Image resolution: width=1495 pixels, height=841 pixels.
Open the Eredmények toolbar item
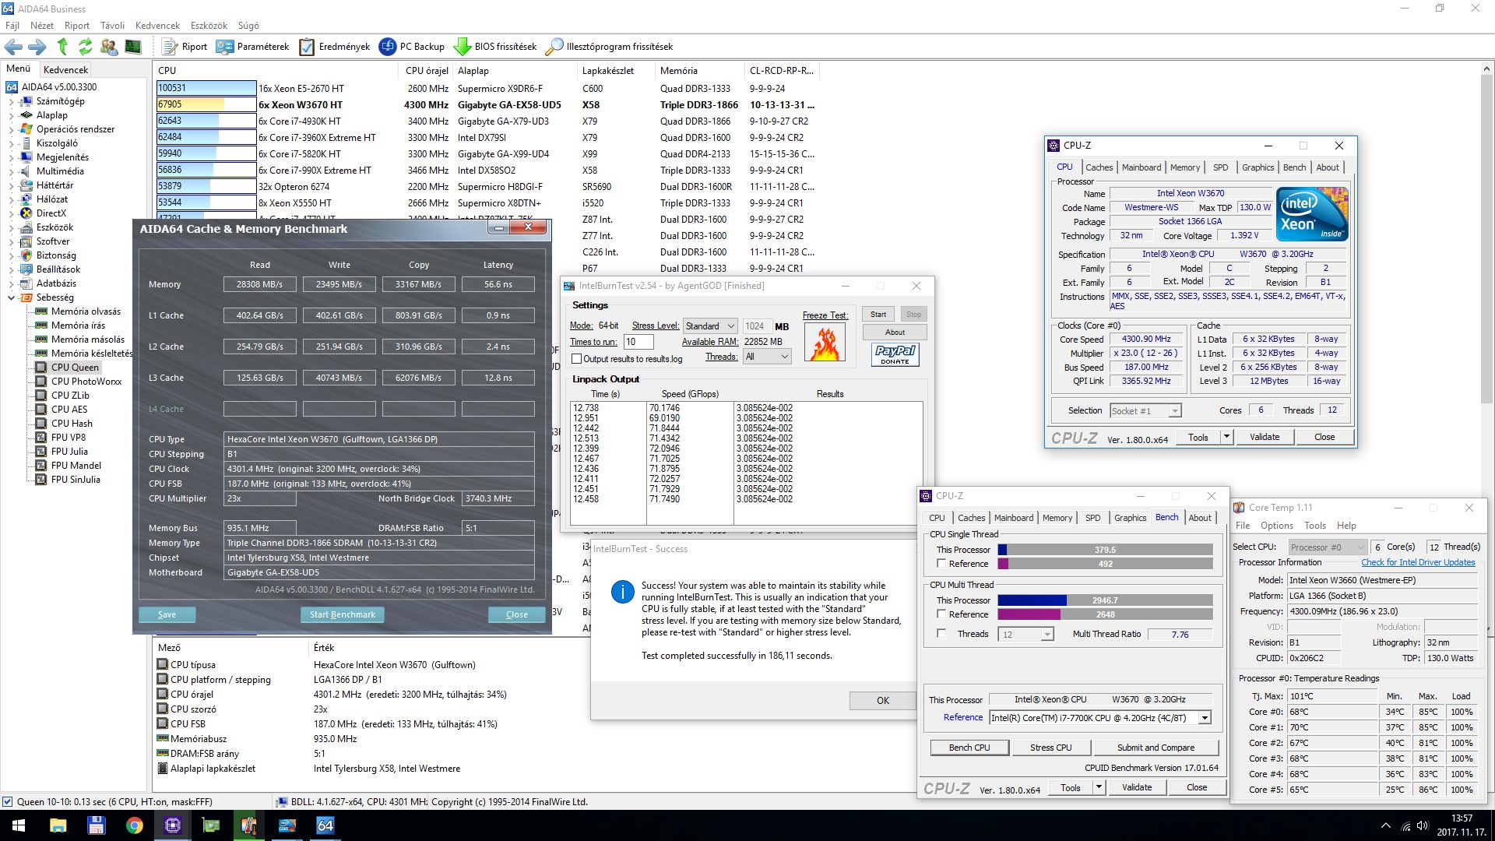point(335,47)
